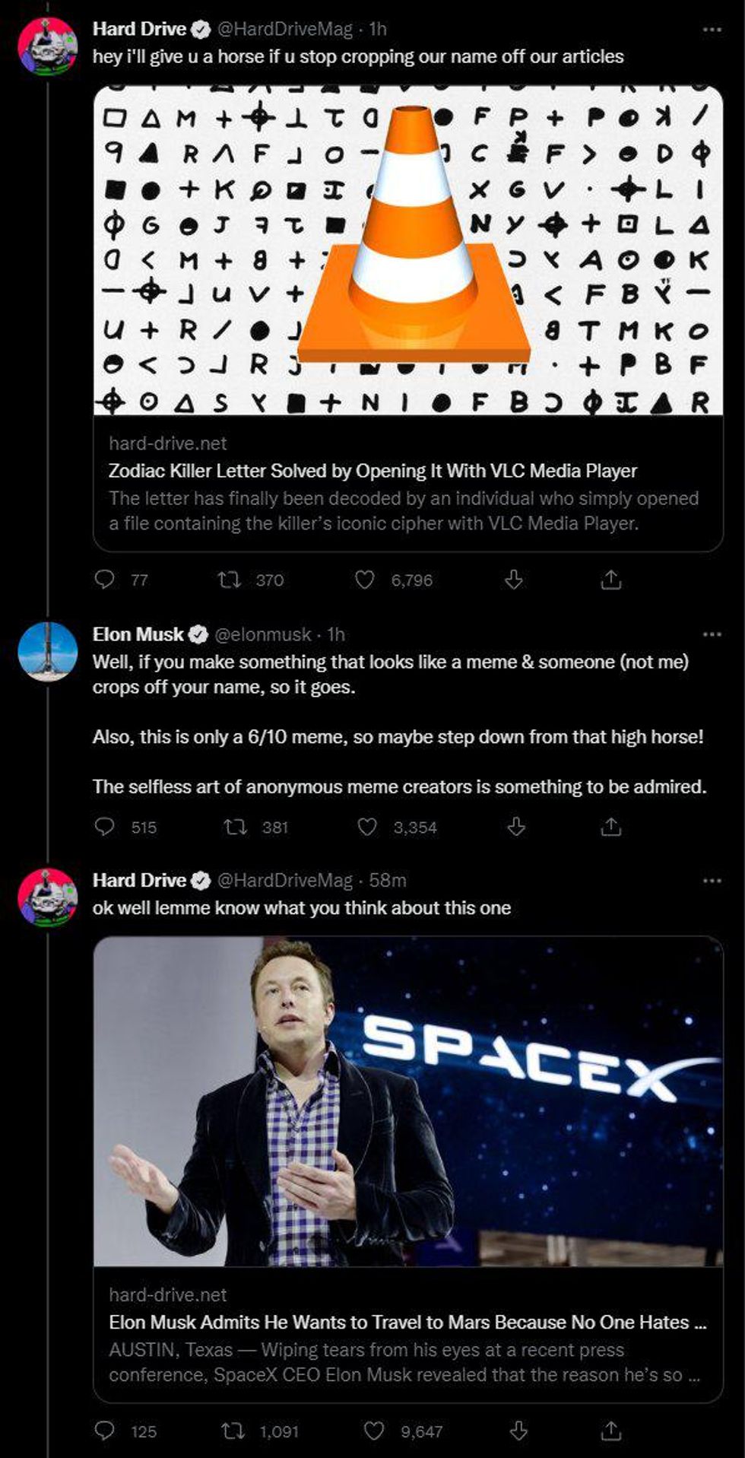Click the download icon under the Zodiac Killer tweet
Viewport: 745px width, 1458px height.
pos(514,580)
